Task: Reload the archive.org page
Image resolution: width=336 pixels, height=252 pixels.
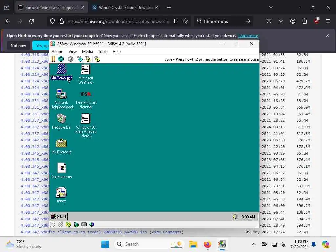Action: point(31,21)
